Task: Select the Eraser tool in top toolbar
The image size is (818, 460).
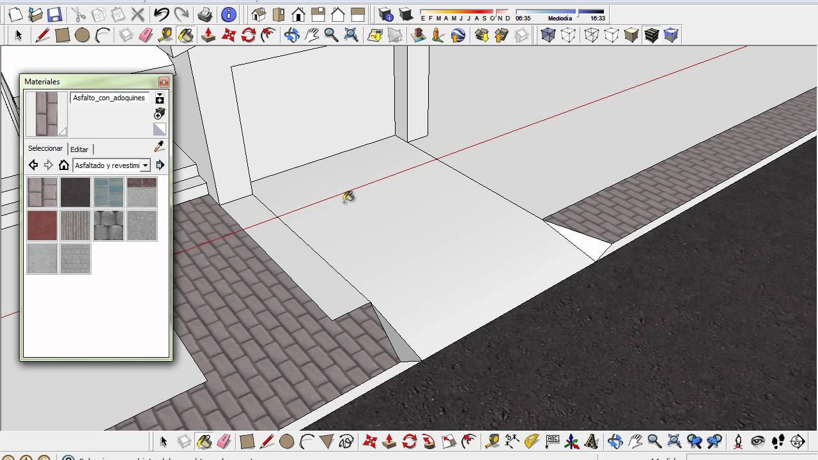Action: (146, 35)
